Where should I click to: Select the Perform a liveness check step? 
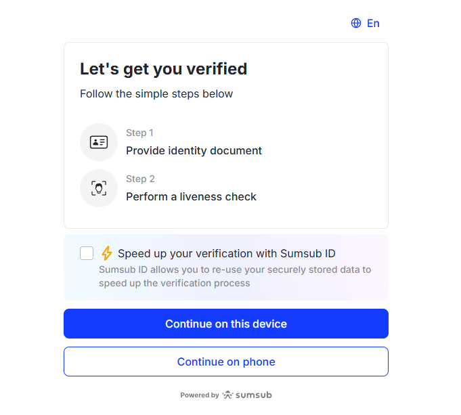click(x=191, y=196)
